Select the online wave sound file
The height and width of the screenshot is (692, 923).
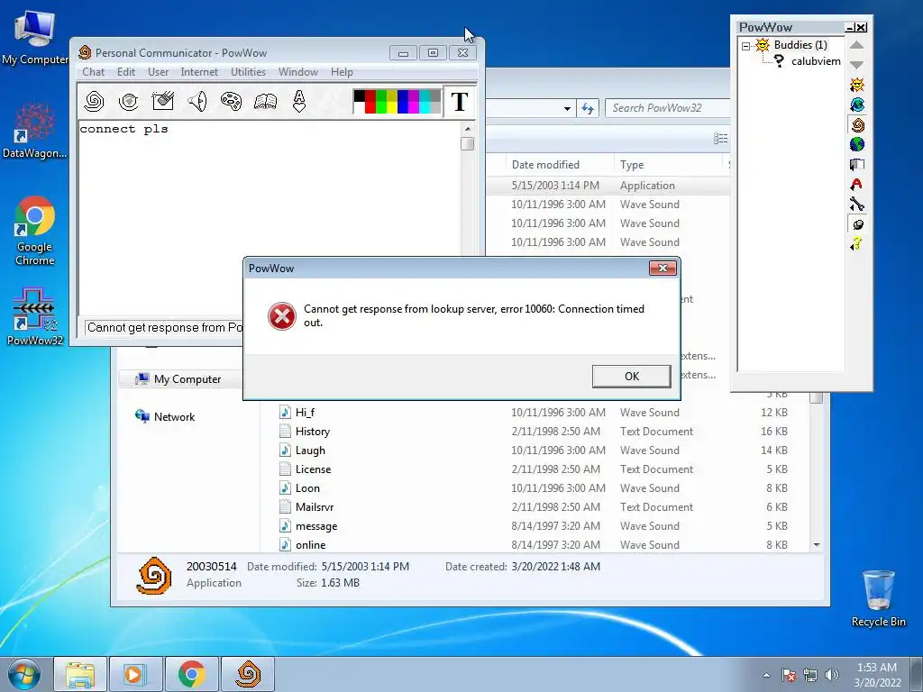pyautogui.click(x=310, y=545)
